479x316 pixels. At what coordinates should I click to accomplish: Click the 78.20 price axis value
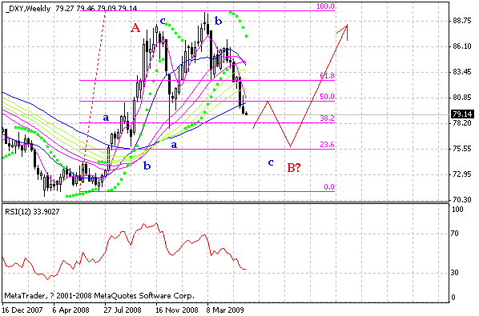[x=462, y=123]
